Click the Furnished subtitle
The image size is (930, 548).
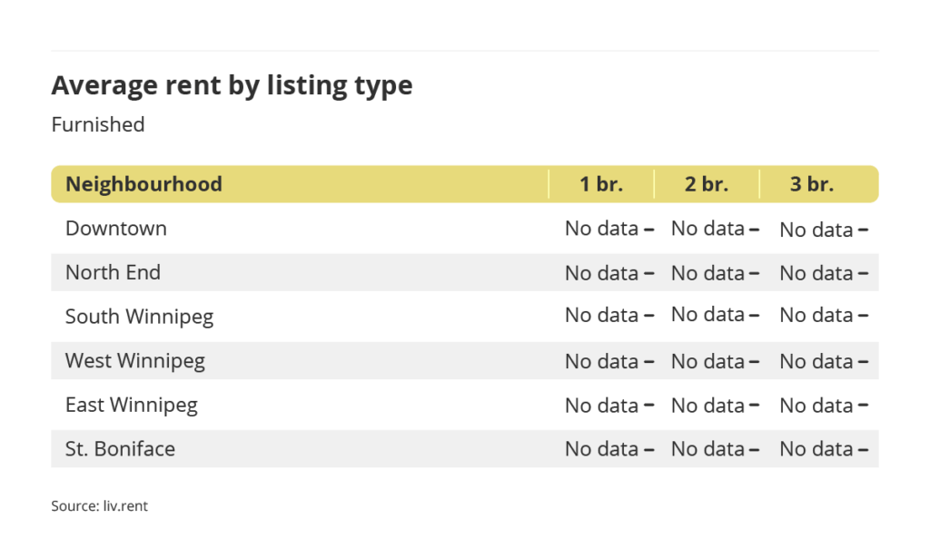[98, 124]
